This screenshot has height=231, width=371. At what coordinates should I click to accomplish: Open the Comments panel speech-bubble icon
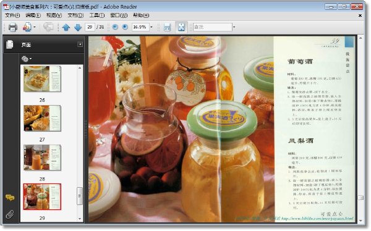[10, 198]
